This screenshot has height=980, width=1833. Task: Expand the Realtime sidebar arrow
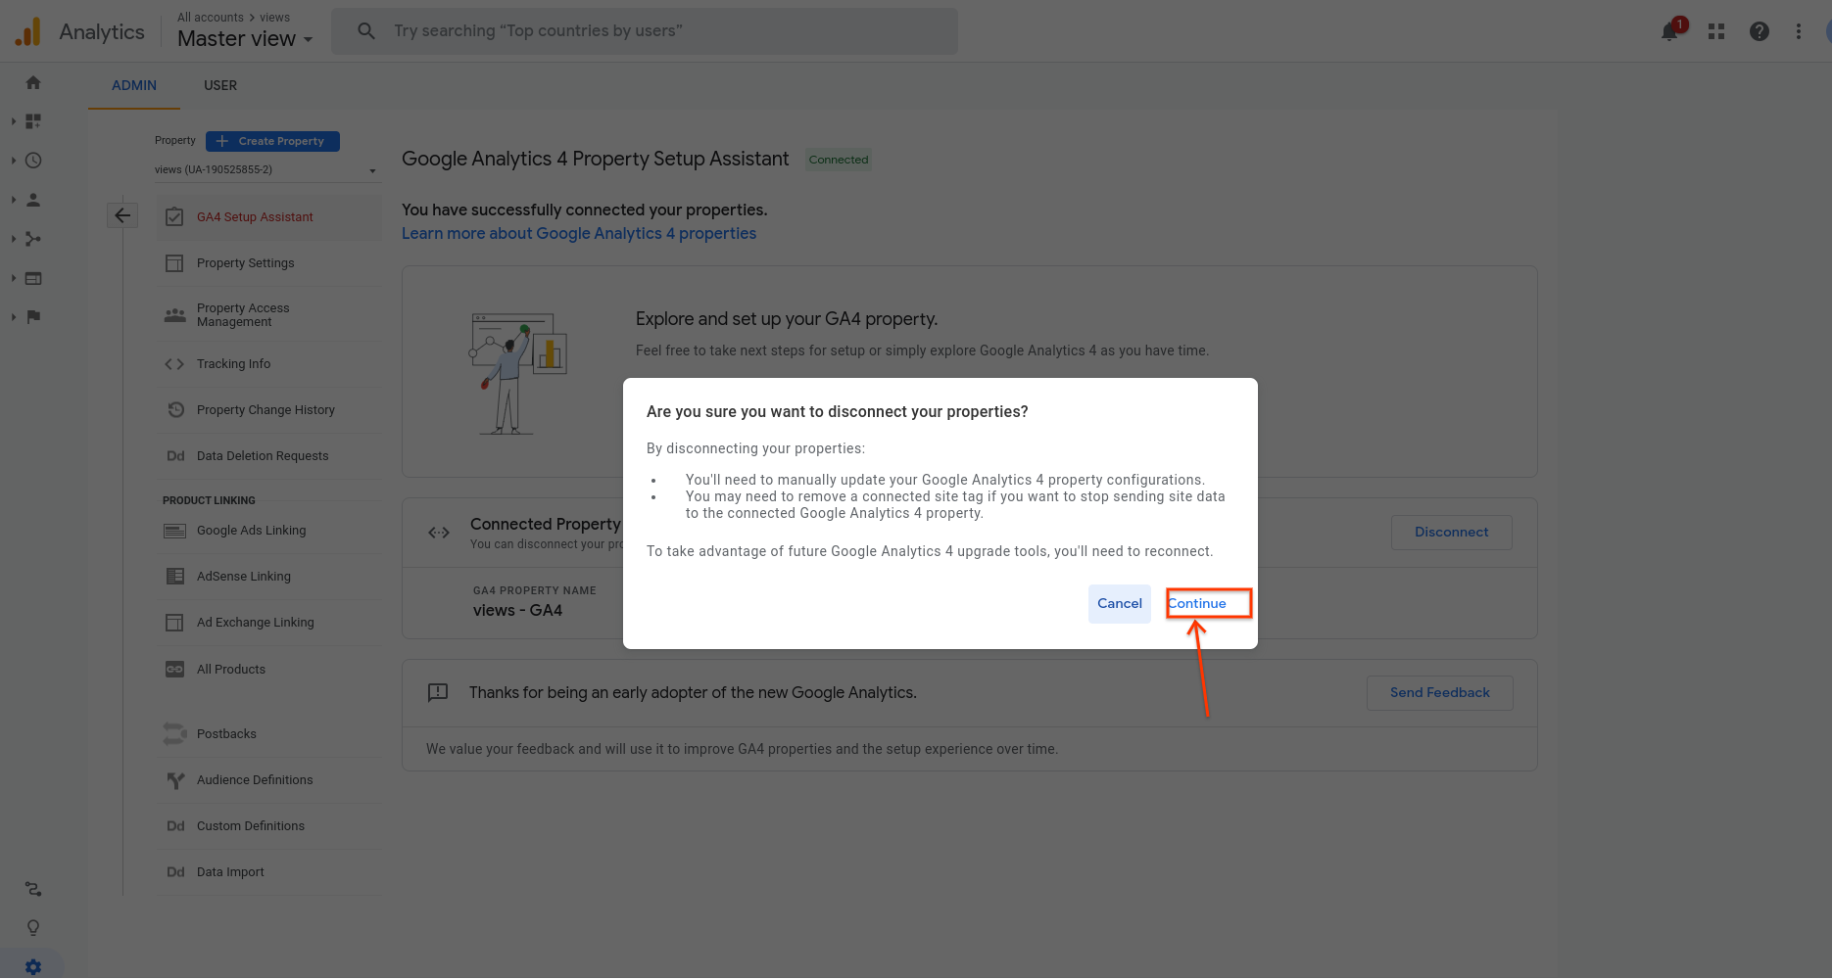tap(13, 161)
